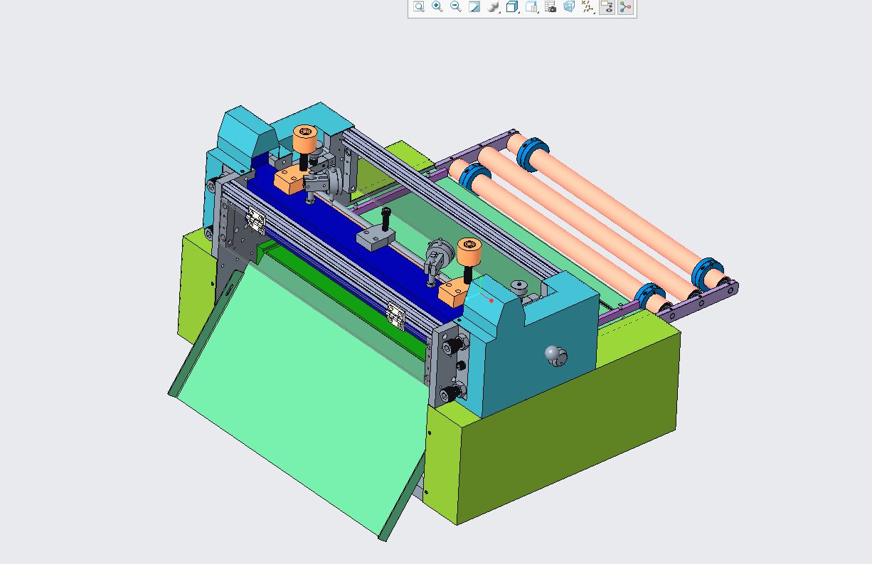The width and height of the screenshot is (872, 564).
Task: Open the shaded Display Style options
Action: pyautogui.click(x=494, y=7)
